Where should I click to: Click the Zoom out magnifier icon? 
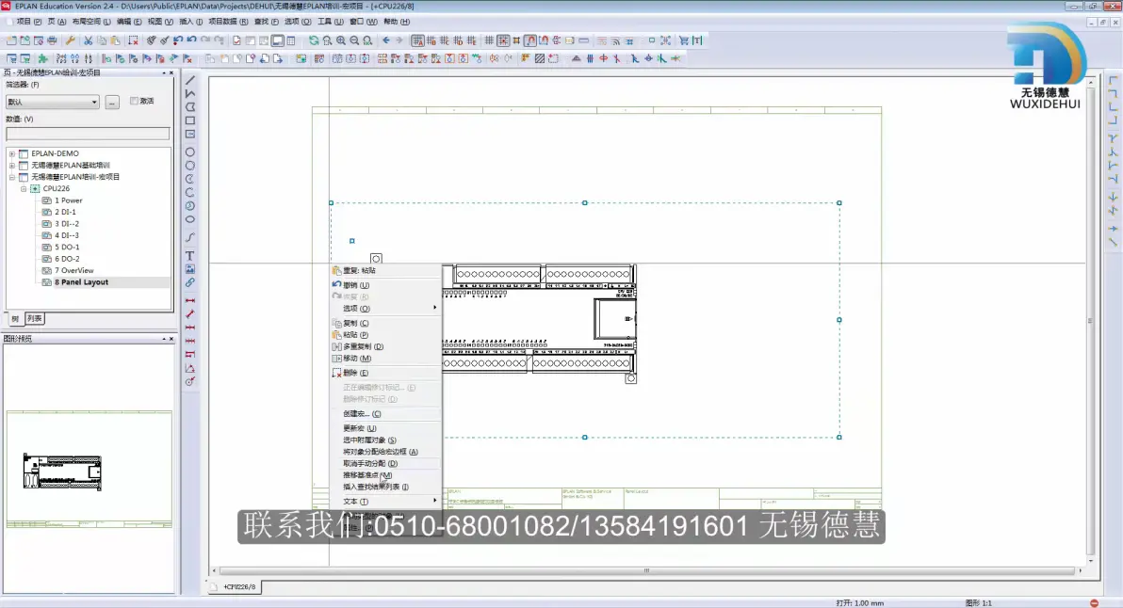pos(354,40)
